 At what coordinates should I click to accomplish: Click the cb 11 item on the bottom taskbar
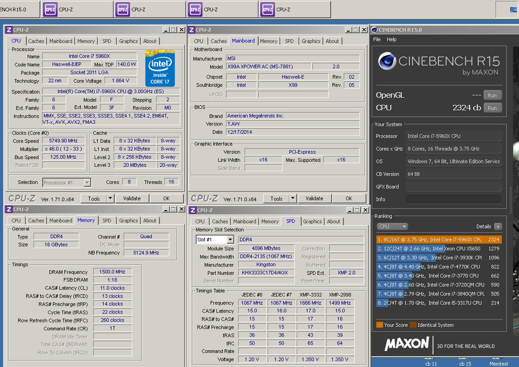click(x=431, y=364)
